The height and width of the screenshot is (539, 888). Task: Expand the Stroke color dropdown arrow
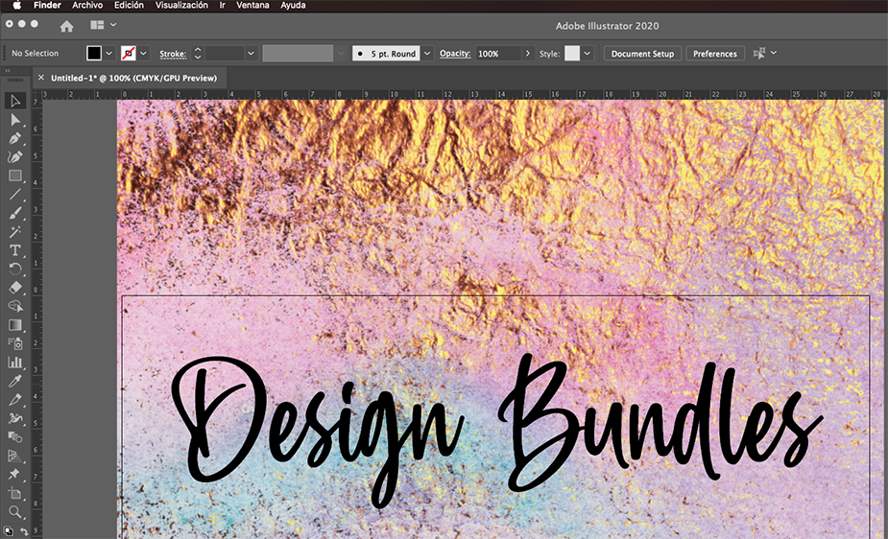click(x=143, y=53)
